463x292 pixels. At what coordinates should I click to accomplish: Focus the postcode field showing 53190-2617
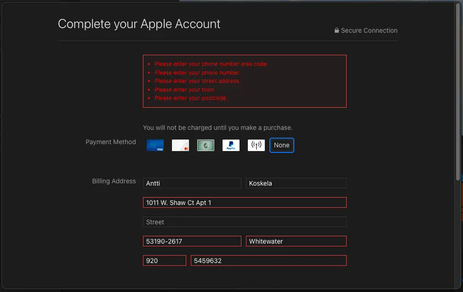pos(192,241)
